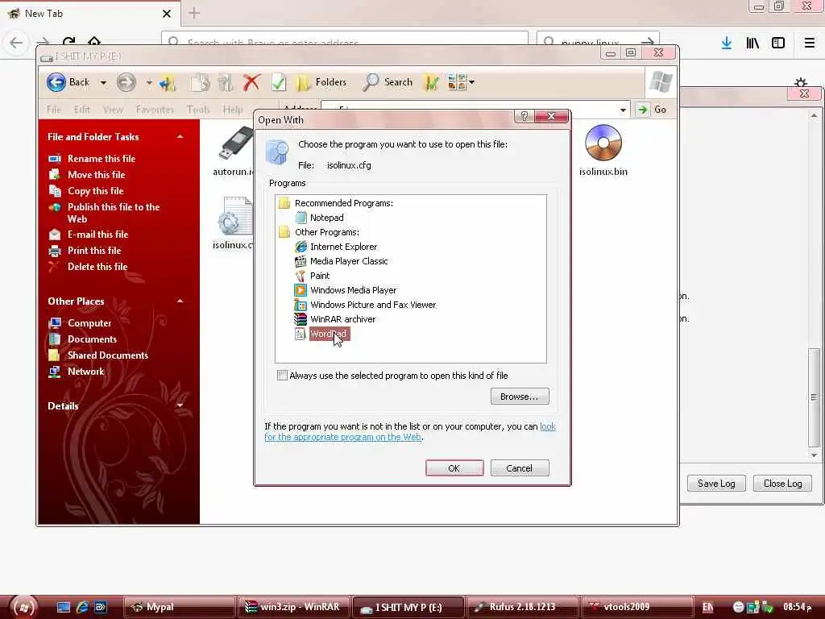Screen dimensions: 825x619
Task: Collapse the Other Places panel
Action: 180,301
